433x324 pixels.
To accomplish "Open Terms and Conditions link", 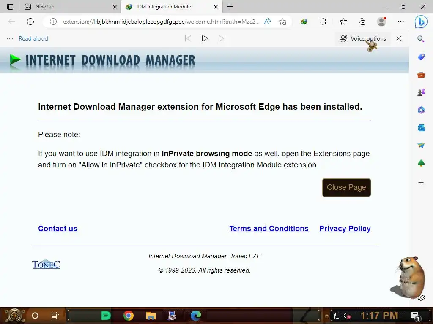I will click(269, 229).
